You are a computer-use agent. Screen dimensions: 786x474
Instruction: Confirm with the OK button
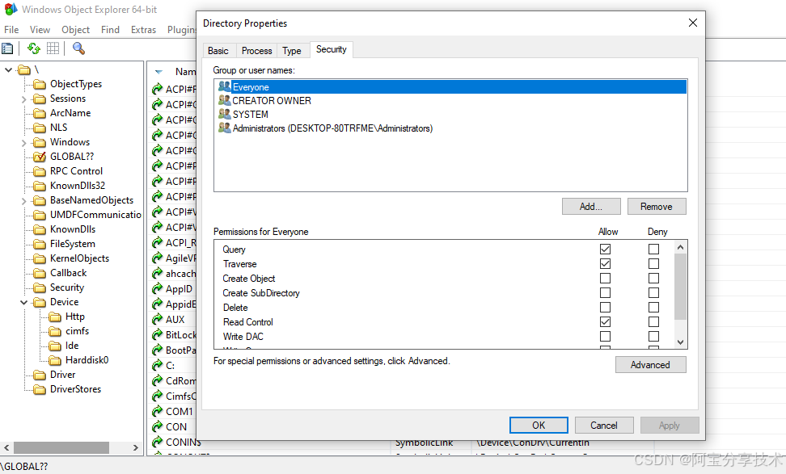pyautogui.click(x=539, y=425)
